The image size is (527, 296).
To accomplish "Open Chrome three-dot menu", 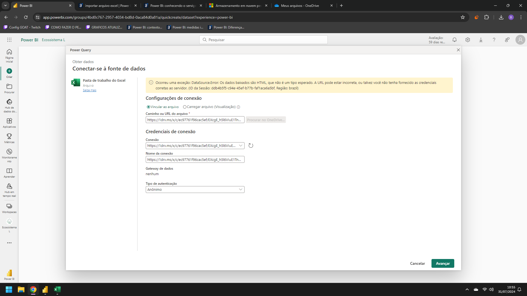I will [x=521, y=17].
